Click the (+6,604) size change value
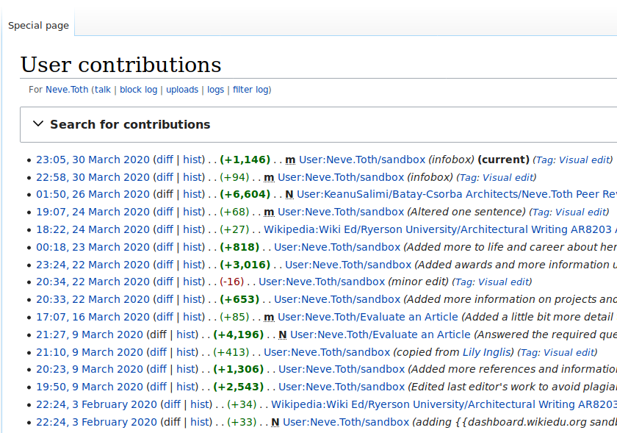The width and height of the screenshot is (617, 433). tap(245, 194)
